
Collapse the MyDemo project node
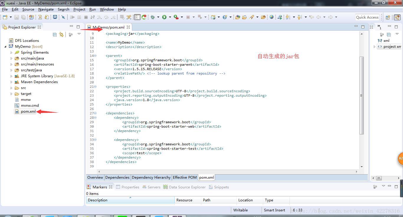coord(6,47)
